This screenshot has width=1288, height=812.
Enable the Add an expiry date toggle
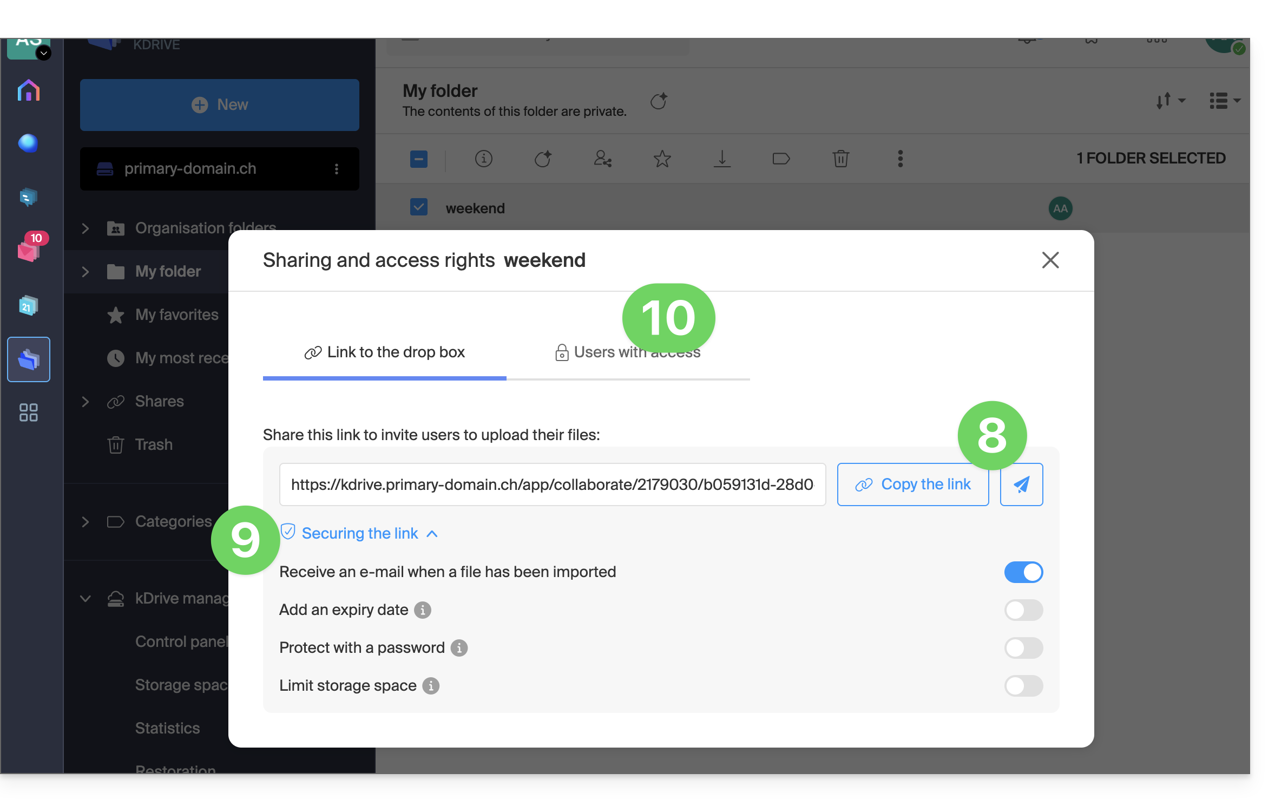click(x=1023, y=610)
